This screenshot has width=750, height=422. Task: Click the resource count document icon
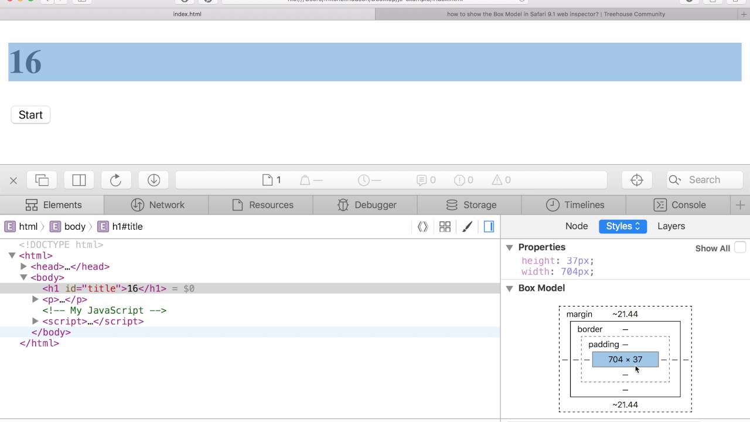tap(267, 180)
